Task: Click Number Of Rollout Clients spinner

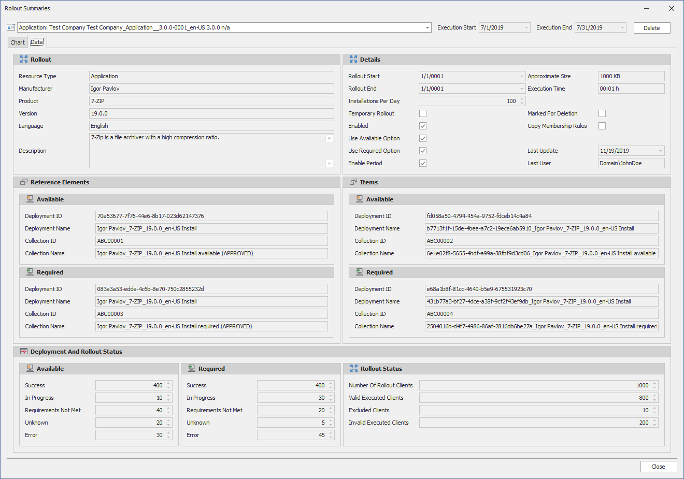Action: pyautogui.click(x=655, y=385)
